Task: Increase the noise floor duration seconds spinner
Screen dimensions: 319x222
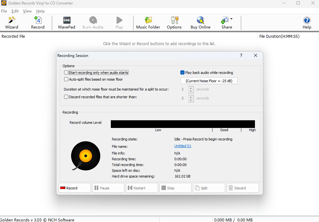Action: click(x=191, y=88)
